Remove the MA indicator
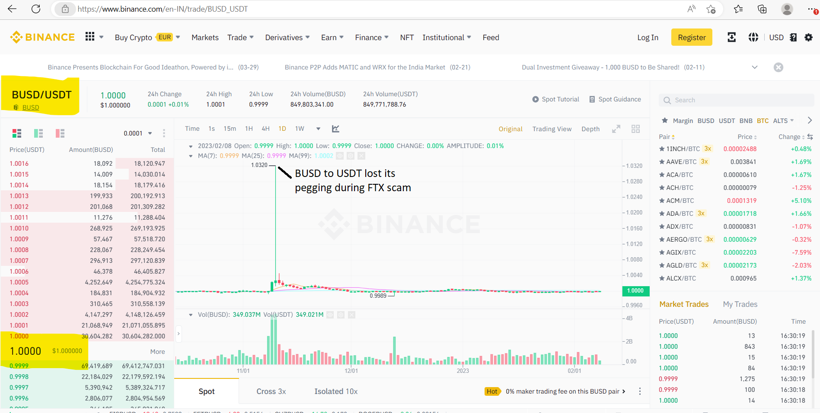Viewport: 820px width, 413px height. (x=361, y=156)
